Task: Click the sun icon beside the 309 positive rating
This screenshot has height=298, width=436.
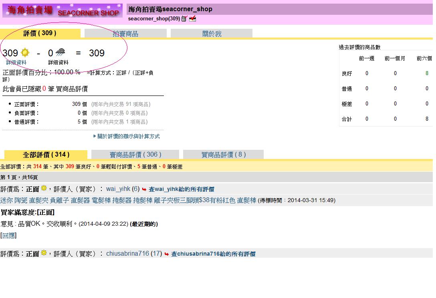Action: point(25,53)
